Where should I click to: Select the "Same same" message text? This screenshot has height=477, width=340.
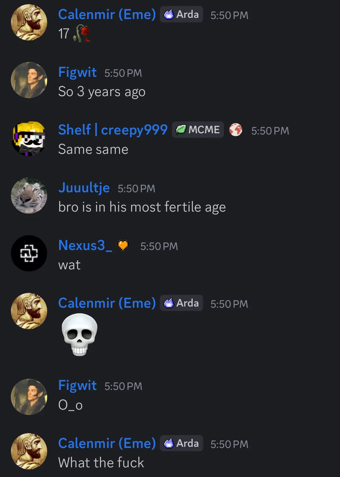pyautogui.click(x=93, y=150)
